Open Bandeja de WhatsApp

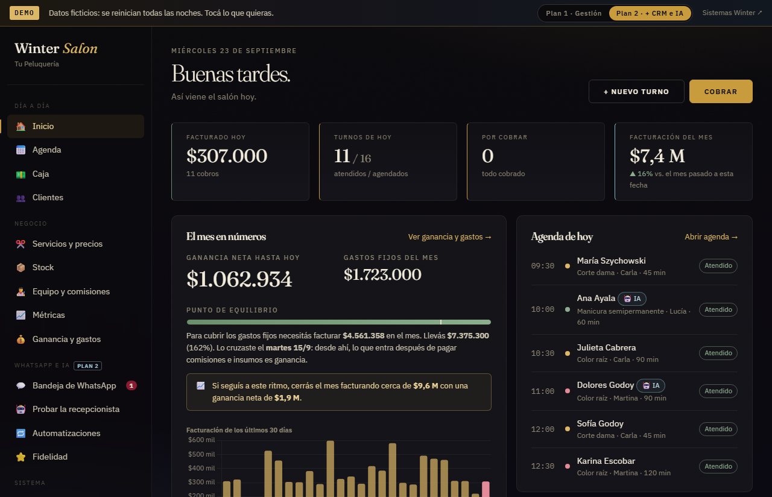76,386
